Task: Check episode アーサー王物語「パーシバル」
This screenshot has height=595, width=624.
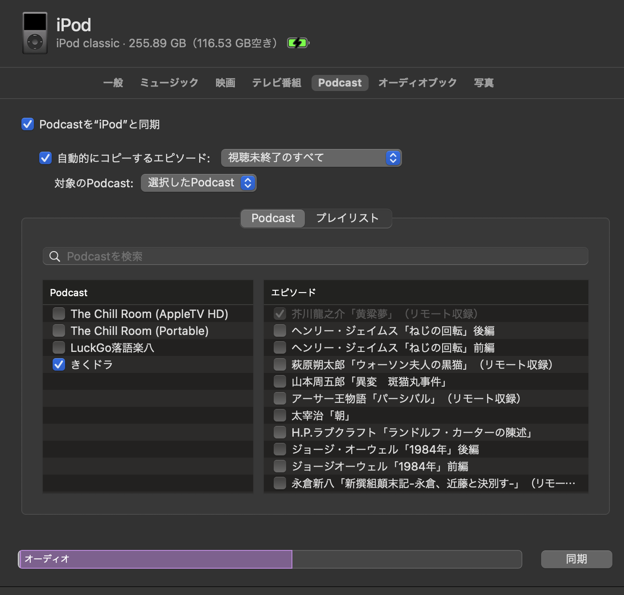Action: [x=280, y=398]
